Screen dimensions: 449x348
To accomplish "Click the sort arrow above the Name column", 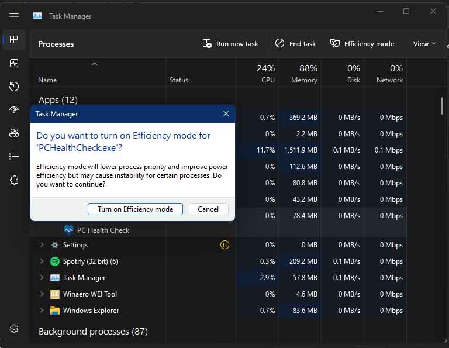I will pyautogui.click(x=94, y=64).
